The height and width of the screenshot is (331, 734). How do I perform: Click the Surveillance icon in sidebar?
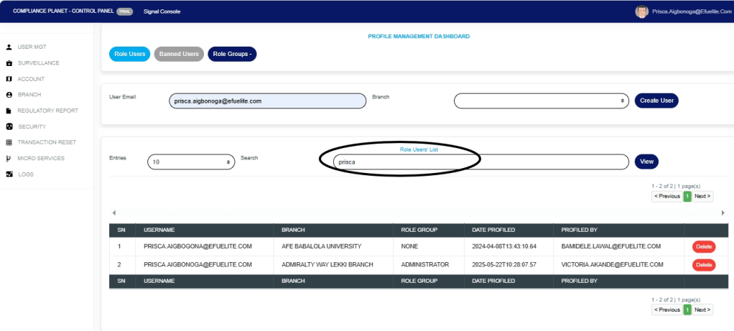point(9,63)
